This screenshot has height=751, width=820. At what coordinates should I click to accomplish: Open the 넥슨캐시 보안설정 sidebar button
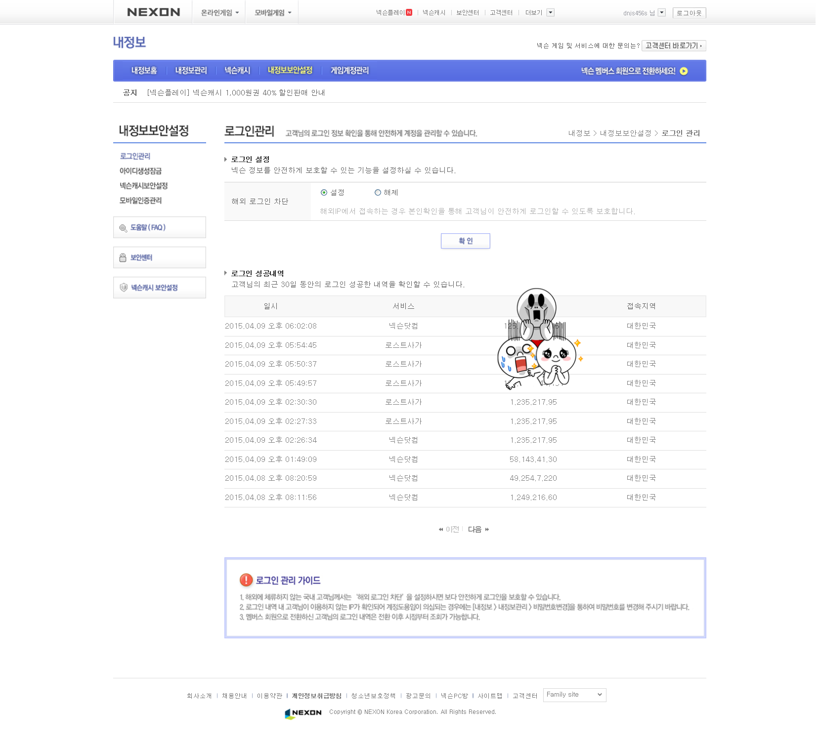click(x=159, y=288)
